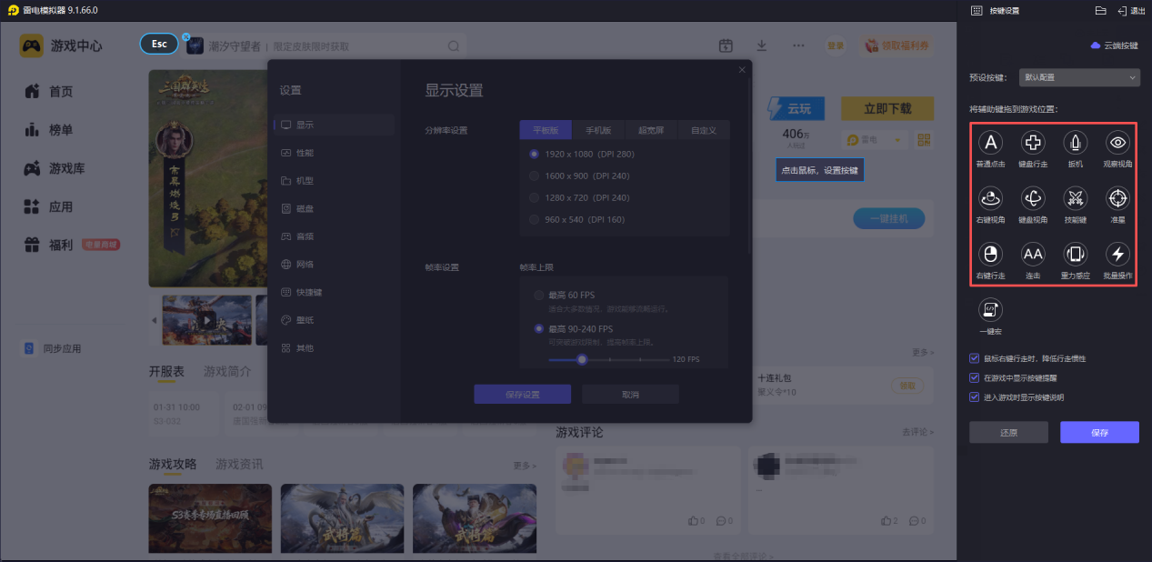Toggle 在游戏中显示按键提醒 checkbox

click(975, 377)
